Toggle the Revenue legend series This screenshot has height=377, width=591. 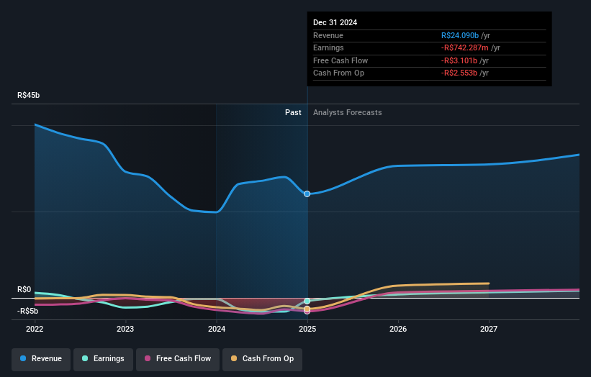(x=41, y=359)
